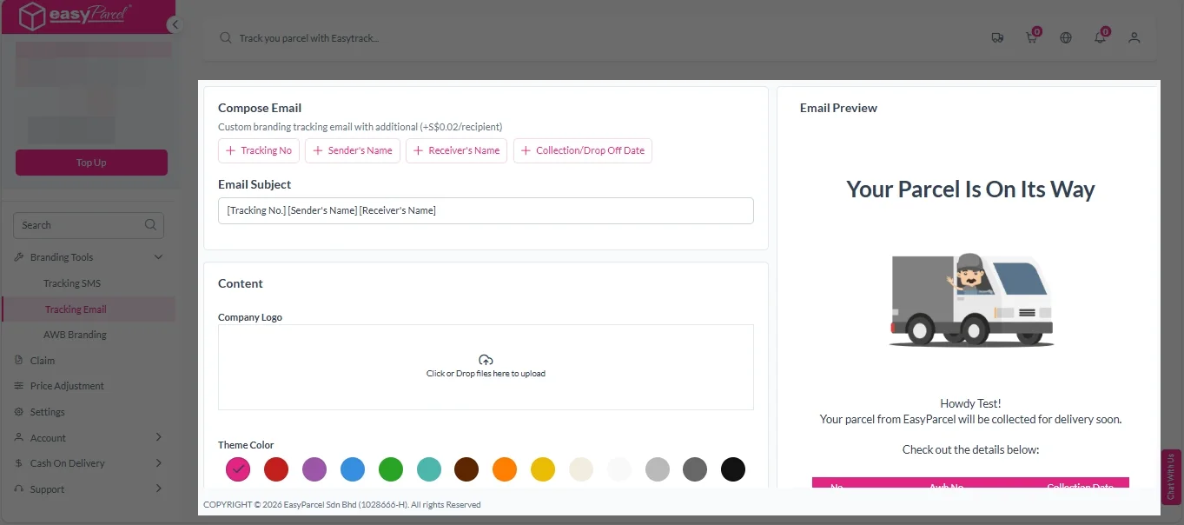
Task: Expand the Account submenu
Action: (158, 437)
